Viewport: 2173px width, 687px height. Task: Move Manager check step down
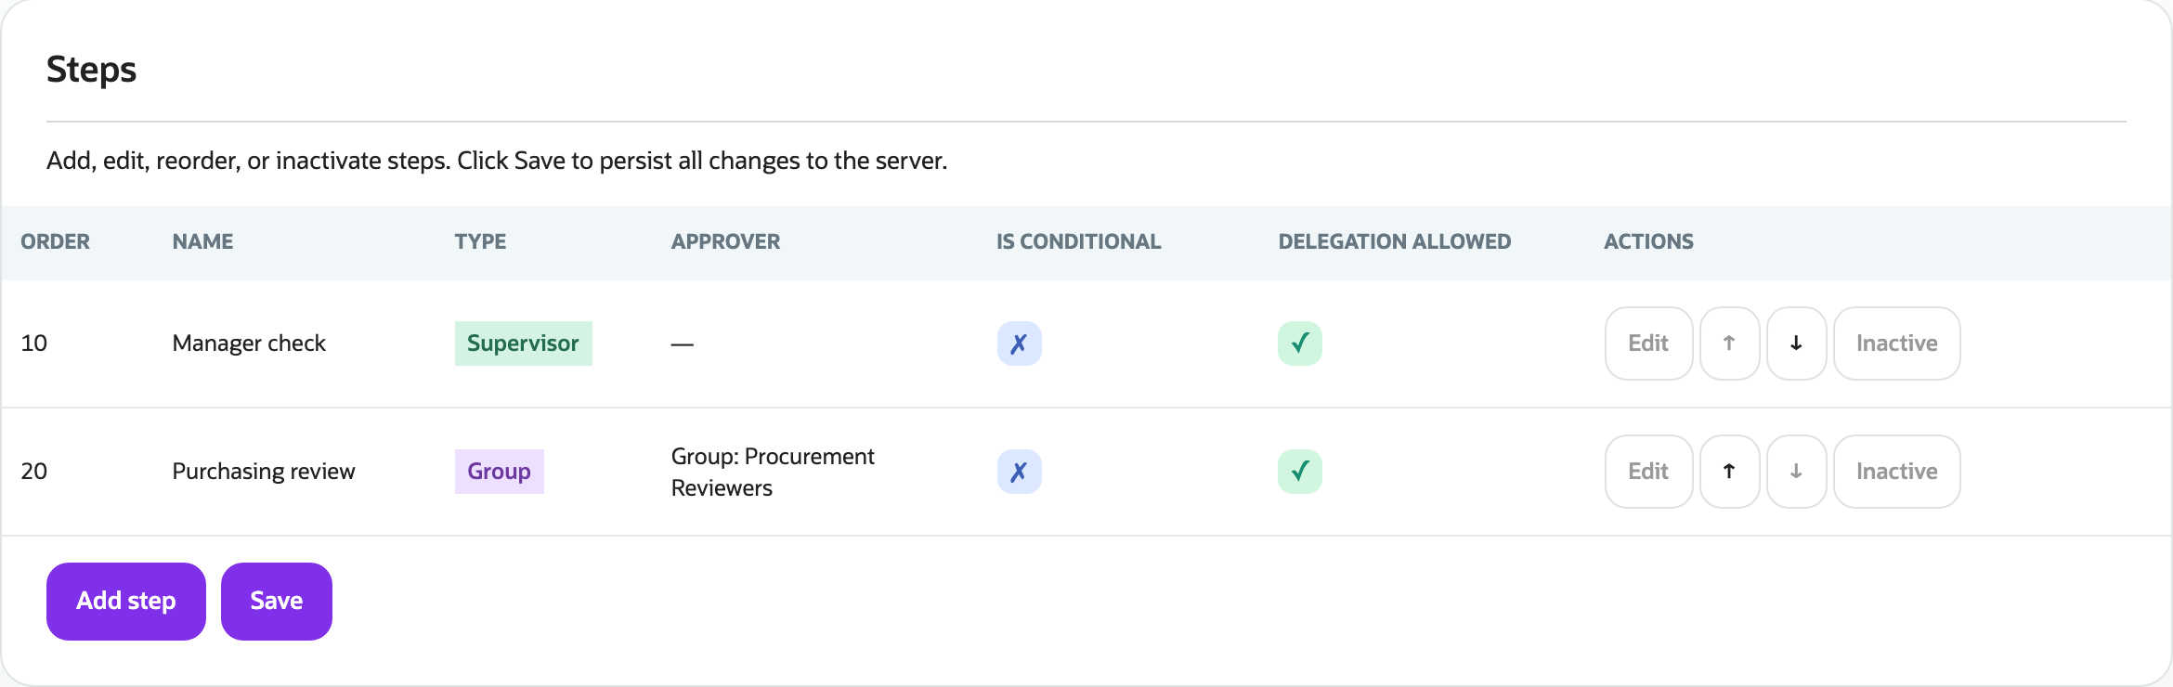1796,343
